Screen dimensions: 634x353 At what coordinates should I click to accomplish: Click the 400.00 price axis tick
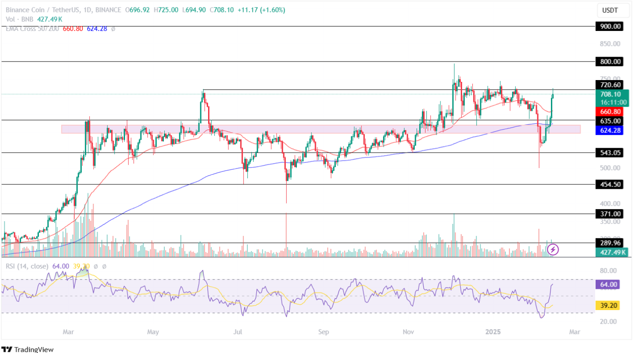point(610,204)
